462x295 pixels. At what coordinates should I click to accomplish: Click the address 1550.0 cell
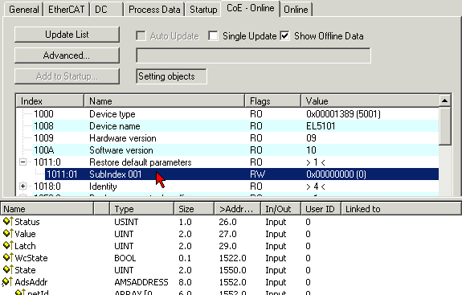(232, 270)
